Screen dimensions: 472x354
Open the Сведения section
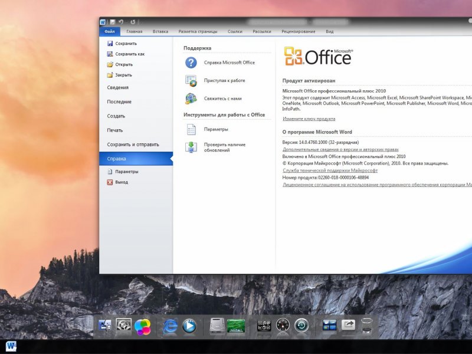click(117, 87)
